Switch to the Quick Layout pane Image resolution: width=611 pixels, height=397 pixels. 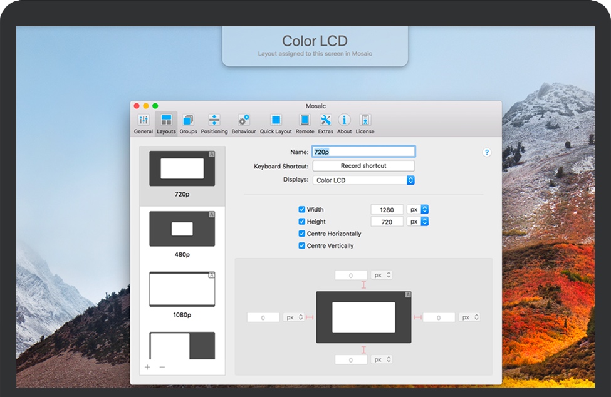click(x=276, y=123)
